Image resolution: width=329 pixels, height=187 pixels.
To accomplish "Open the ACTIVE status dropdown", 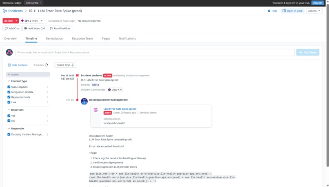I will pyautogui.click(x=11, y=21).
